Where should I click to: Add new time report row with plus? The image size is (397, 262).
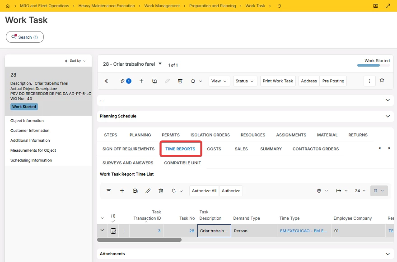tap(122, 191)
